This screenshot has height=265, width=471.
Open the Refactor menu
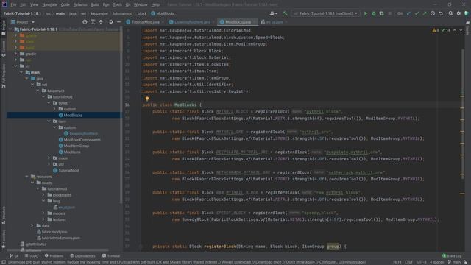click(x=80, y=5)
